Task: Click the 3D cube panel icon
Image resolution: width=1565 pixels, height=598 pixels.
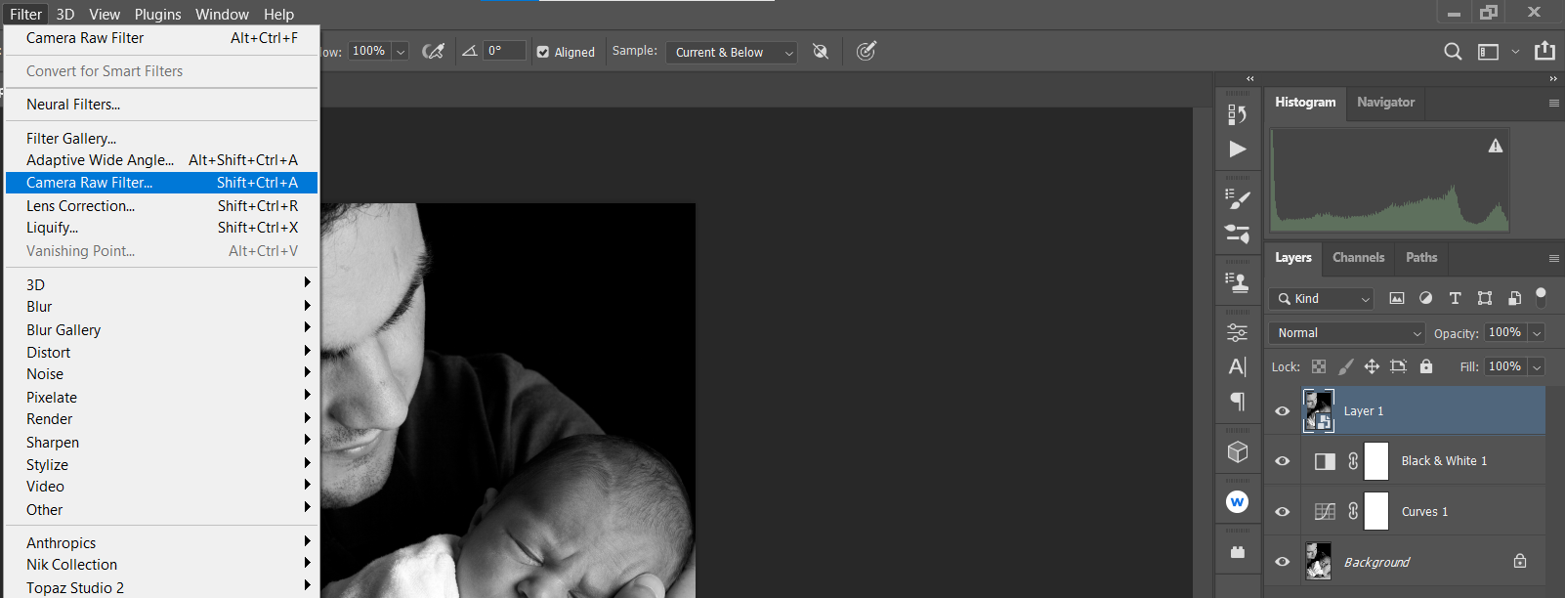Action: coord(1237,451)
